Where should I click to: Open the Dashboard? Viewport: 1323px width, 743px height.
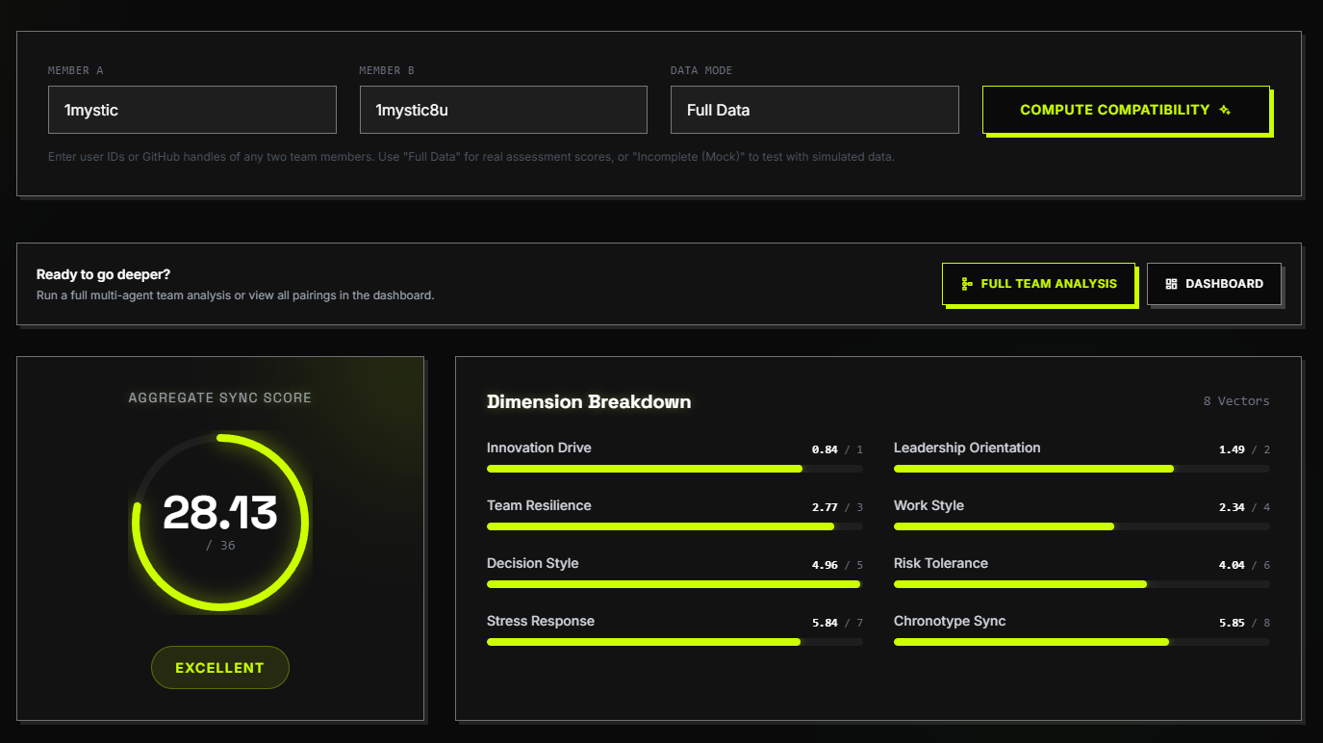tap(1214, 284)
